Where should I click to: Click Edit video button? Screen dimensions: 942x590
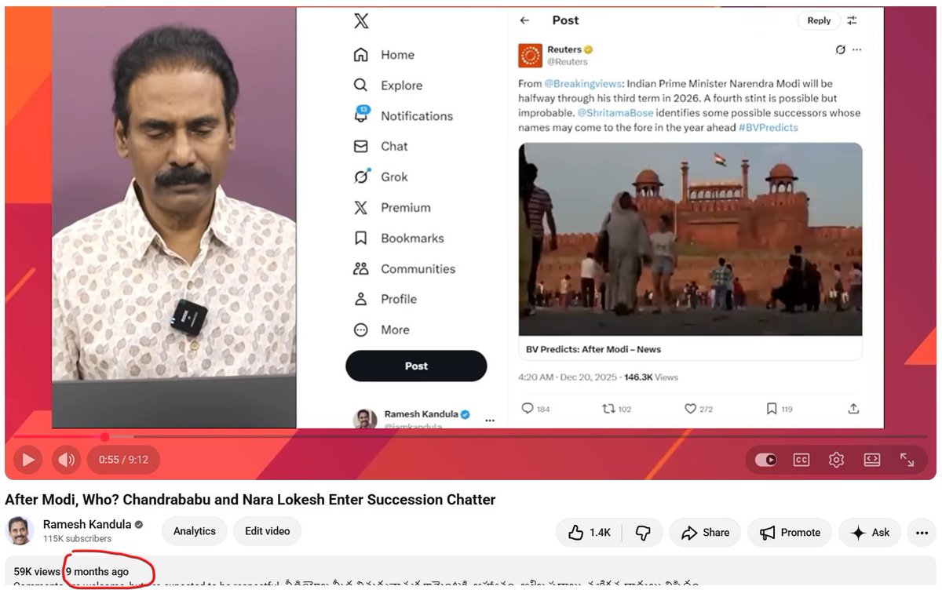267,531
